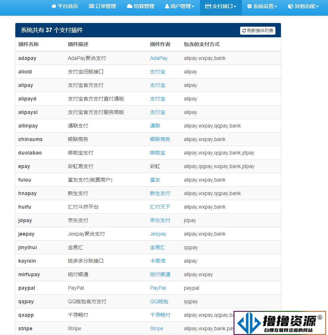The width and height of the screenshot is (328, 335).
Task: Click the refresh icon in 刷新插件列表
Action: click(x=244, y=31)
